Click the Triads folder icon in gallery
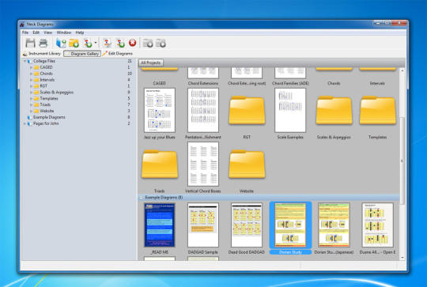The image size is (427, 287). click(160, 164)
